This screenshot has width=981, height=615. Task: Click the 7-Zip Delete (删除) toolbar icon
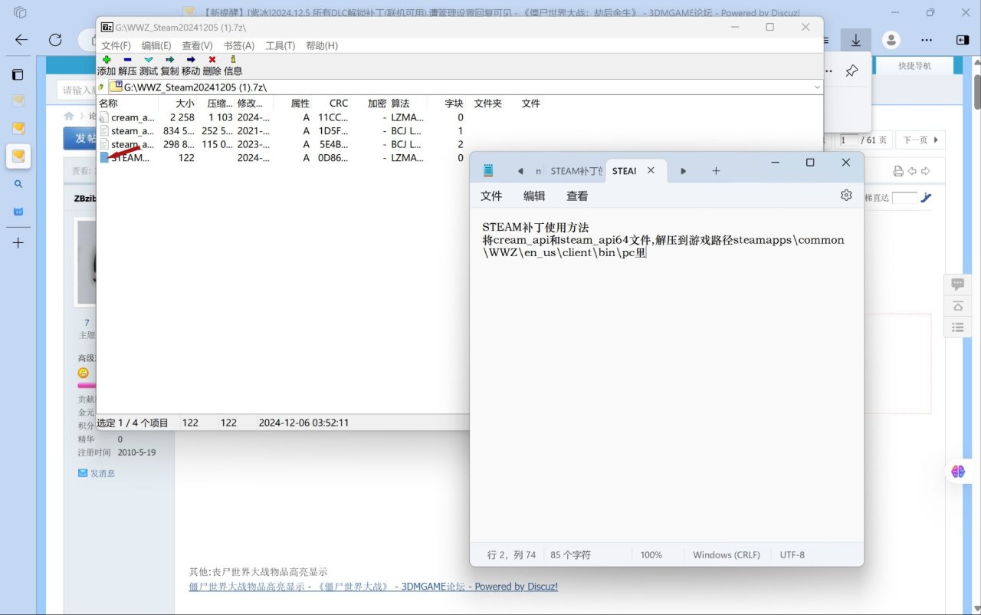(212, 59)
